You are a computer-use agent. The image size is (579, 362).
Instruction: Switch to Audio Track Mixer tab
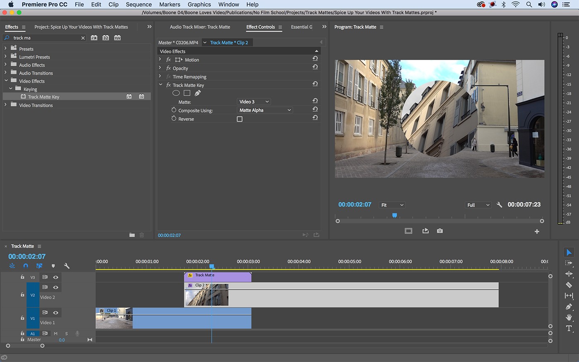(200, 27)
